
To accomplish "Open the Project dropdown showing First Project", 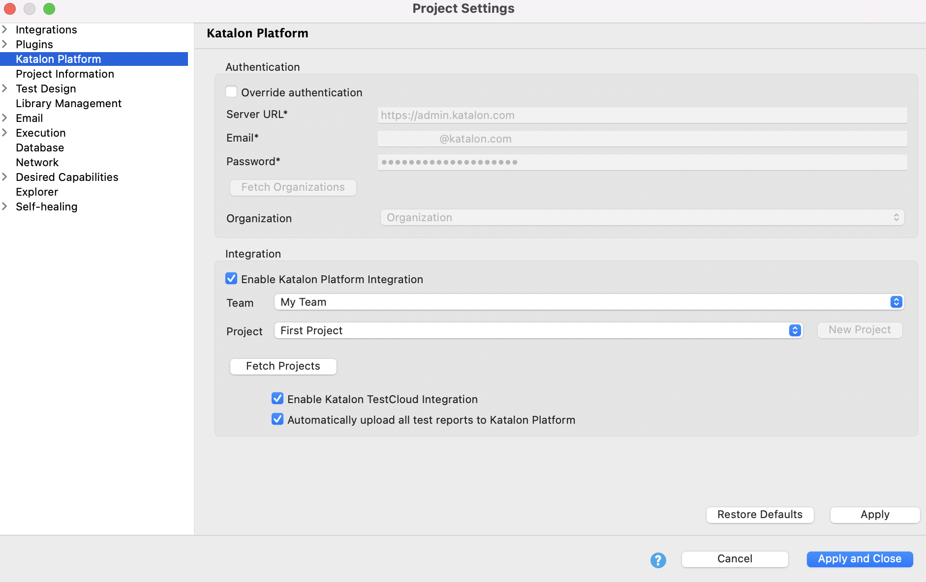I will pyautogui.click(x=538, y=330).
